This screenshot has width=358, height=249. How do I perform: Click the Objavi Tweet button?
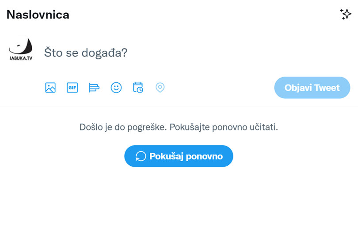(312, 88)
